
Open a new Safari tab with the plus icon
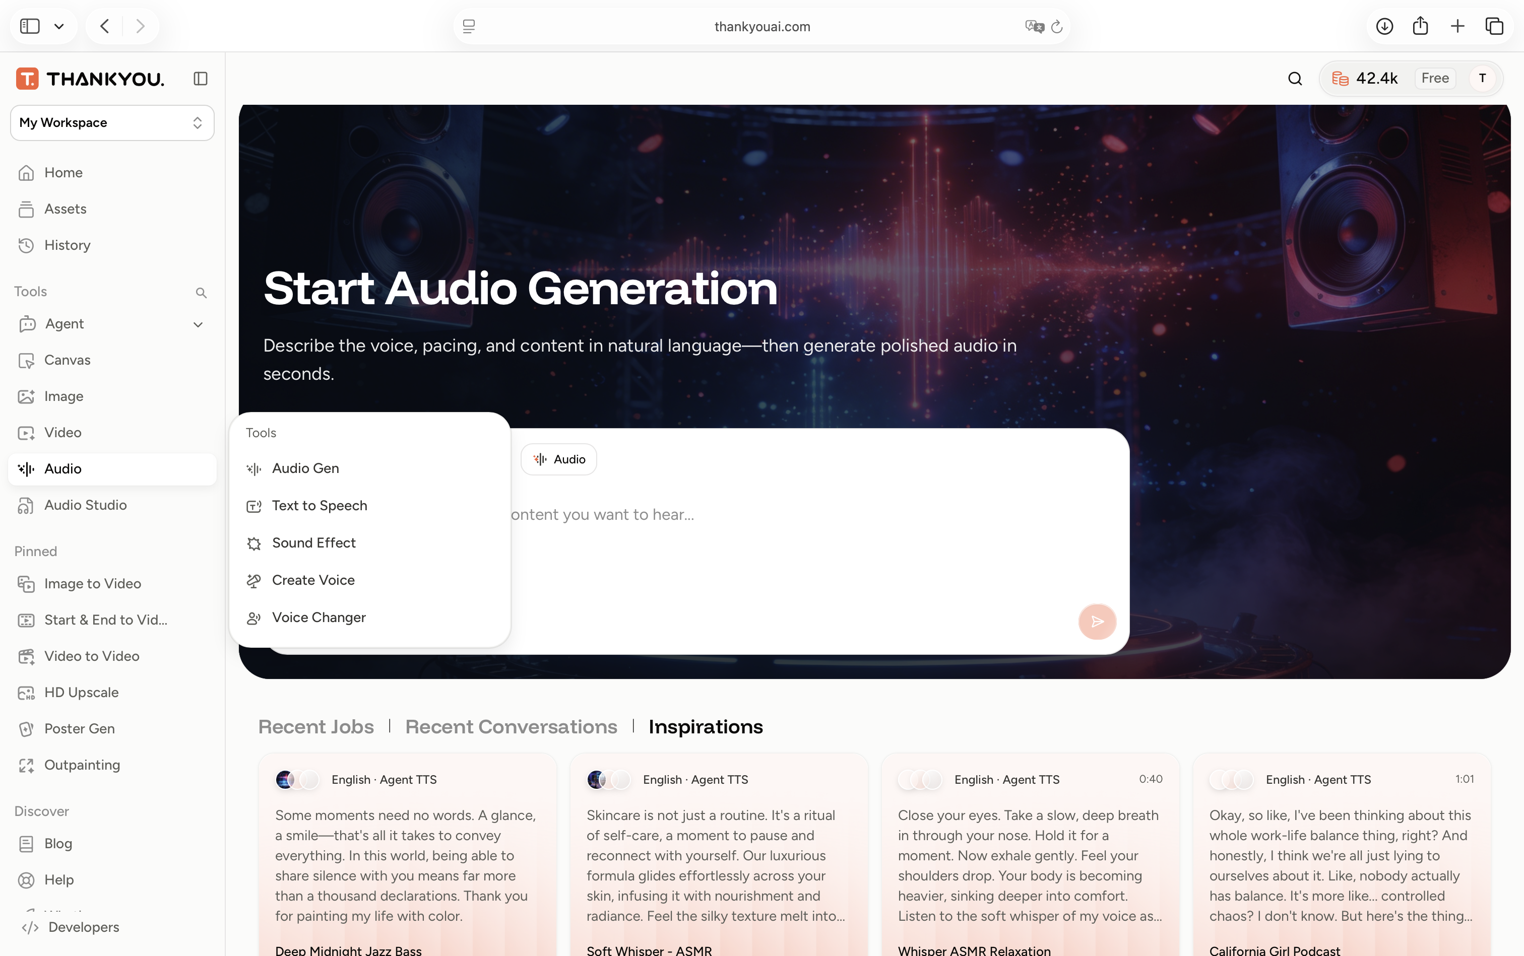(x=1457, y=26)
